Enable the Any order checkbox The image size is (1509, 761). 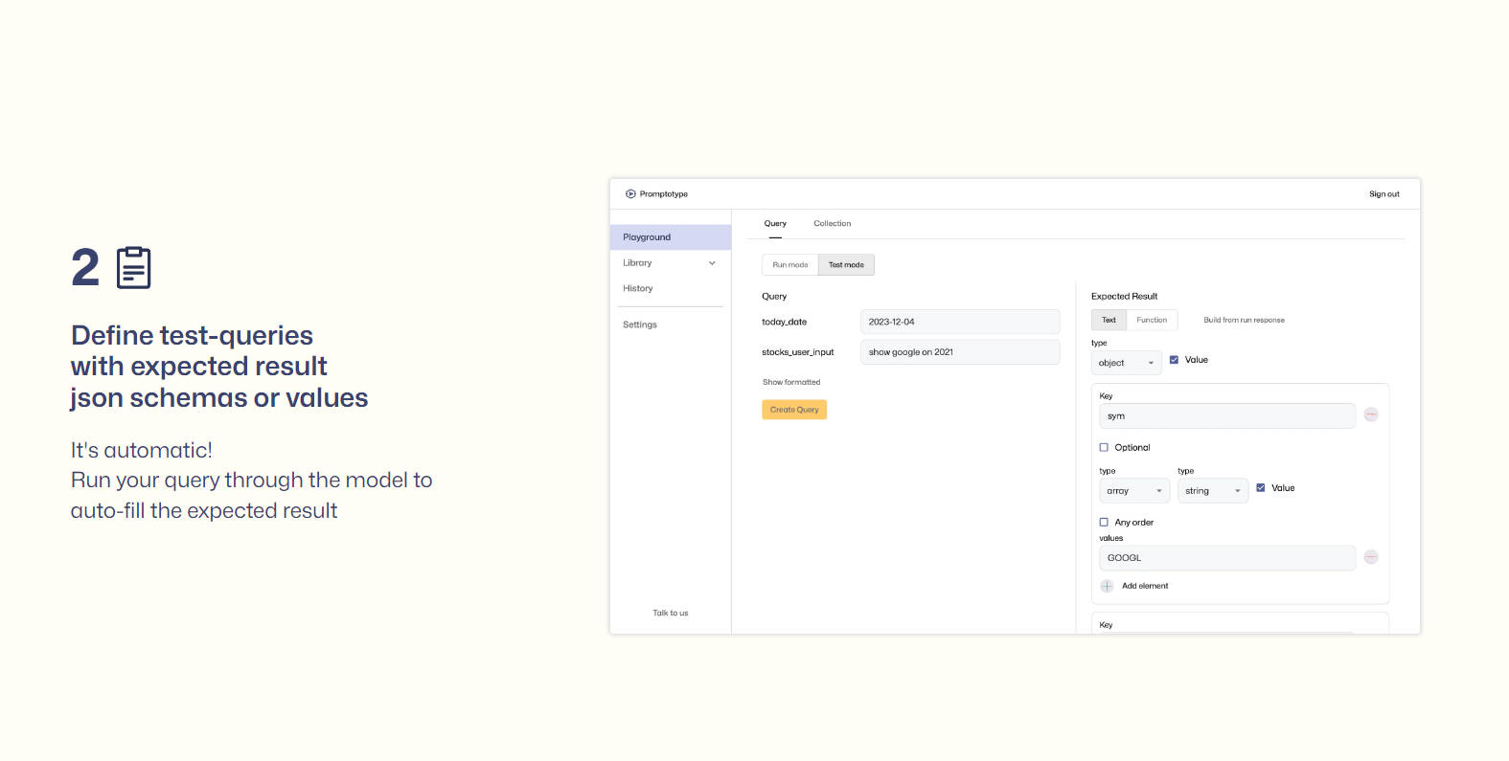[1104, 522]
